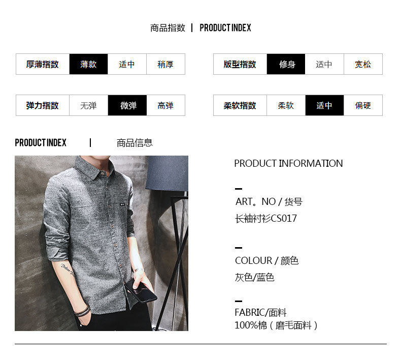Open the gray shirt model photo
The image size is (401, 359).
pos(102,243)
